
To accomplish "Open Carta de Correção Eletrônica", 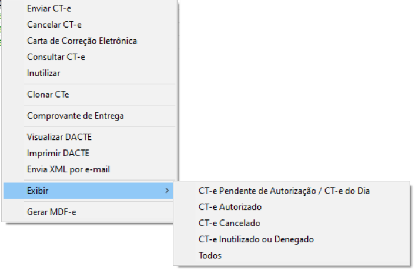I will pos(82,41).
